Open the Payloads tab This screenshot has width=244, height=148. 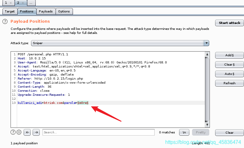click(x=46, y=12)
